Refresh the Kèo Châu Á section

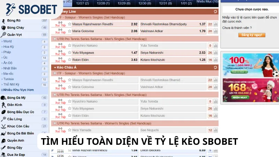[215, 67]
